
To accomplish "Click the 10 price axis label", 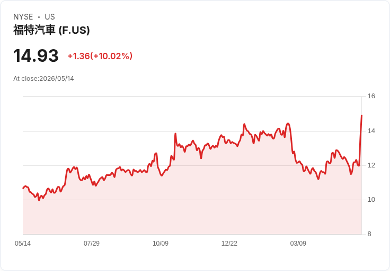I will (x=371, y=199).
